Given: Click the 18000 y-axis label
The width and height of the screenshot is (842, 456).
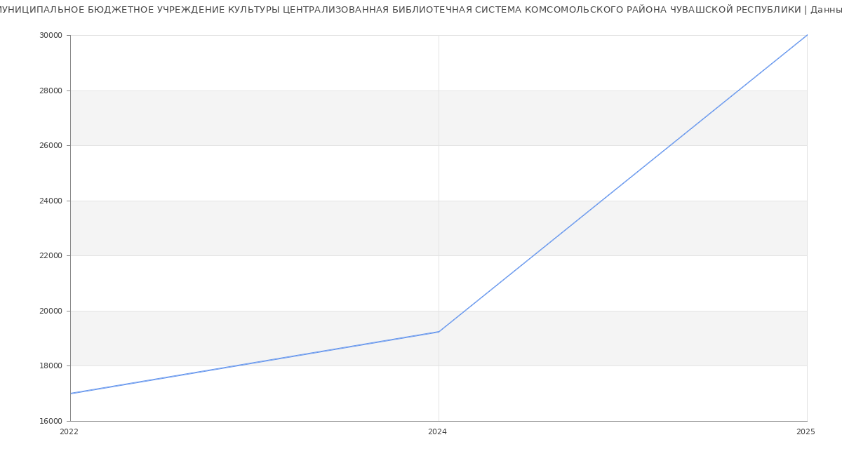Looking at the screenshot, I should pyautogui.click(x=51, y=366).
